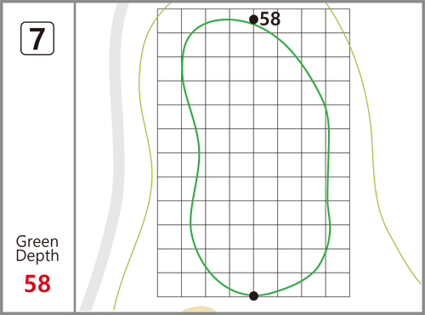Click the bottom-left cell of the grid
The image size is (425, 315).
coord(169,284)
